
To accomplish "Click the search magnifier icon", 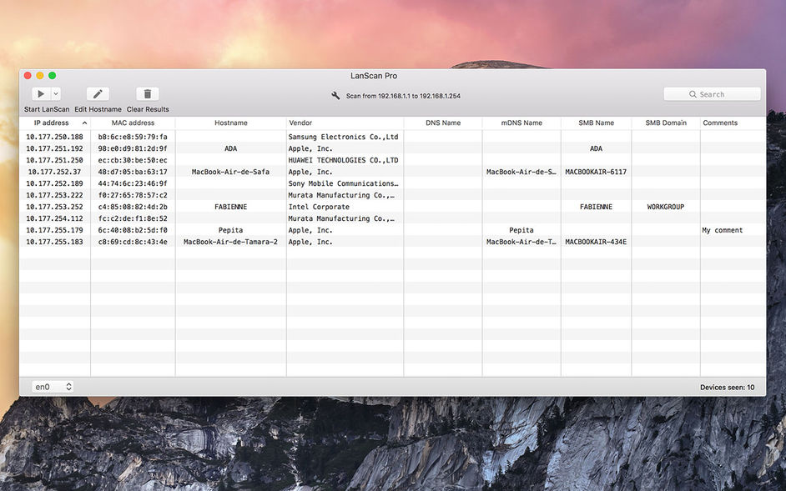I will click(693, 94).
